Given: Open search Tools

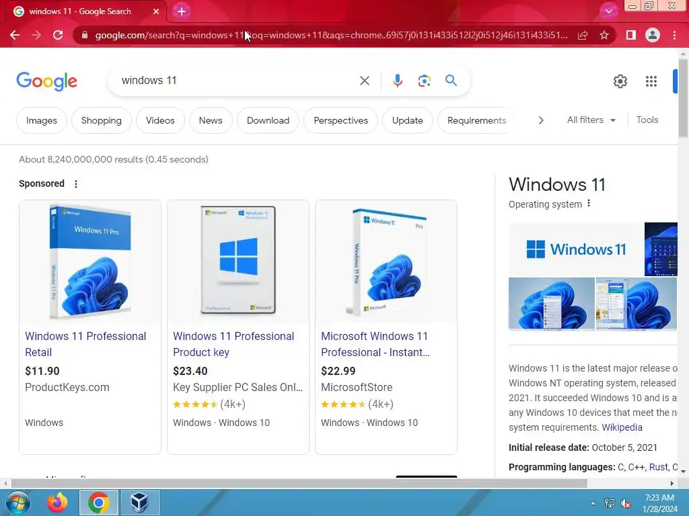Looking at the screenshot, I should click(647, 120).
